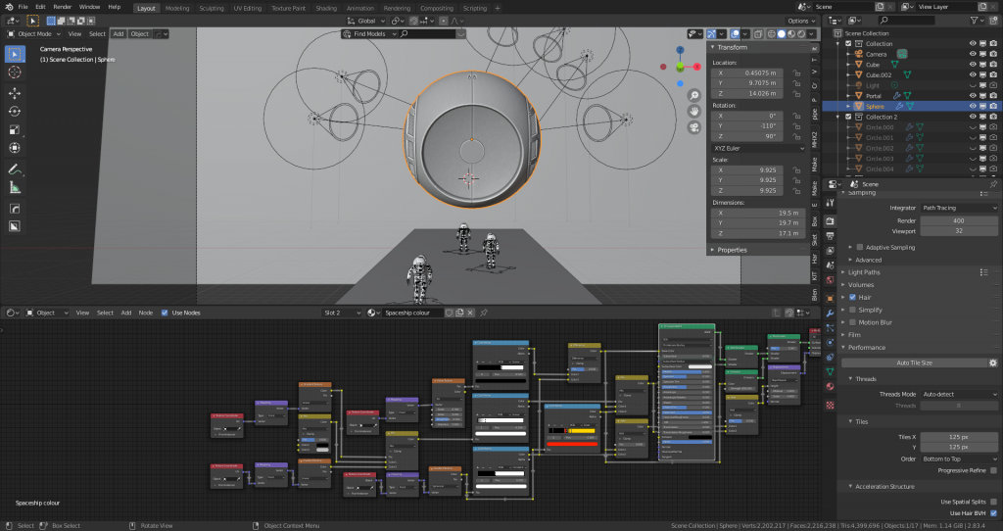Open the Integrator Path Tracing dropdown
This screenshot has width=1003, height=531.
click(959, 208)
